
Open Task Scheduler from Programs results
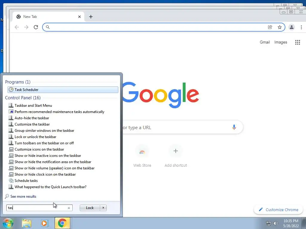(63, 89)
